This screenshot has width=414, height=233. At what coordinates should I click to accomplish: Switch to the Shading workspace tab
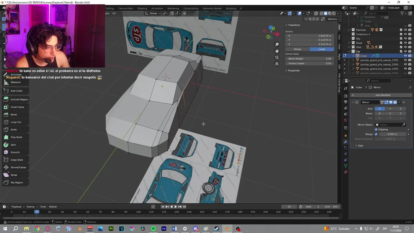pyautogui.click(x=142, y=8)
